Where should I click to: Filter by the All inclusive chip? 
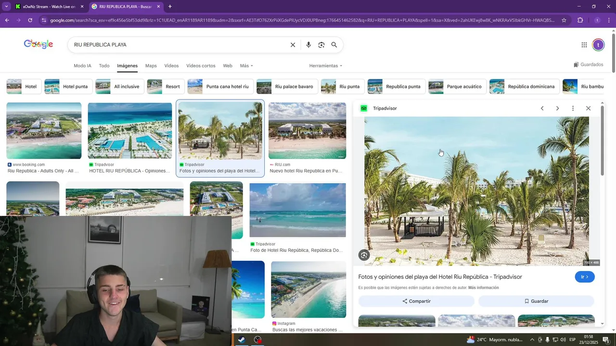(120, 86)
